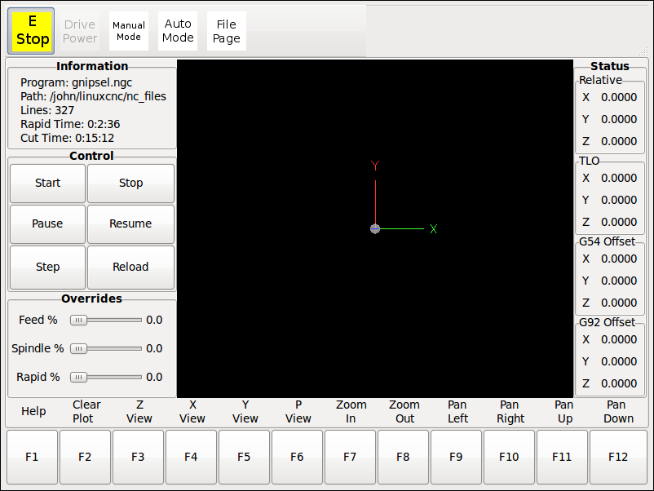Click the Relative X value 0.0000
654x491 pixels.
point(619,97)
